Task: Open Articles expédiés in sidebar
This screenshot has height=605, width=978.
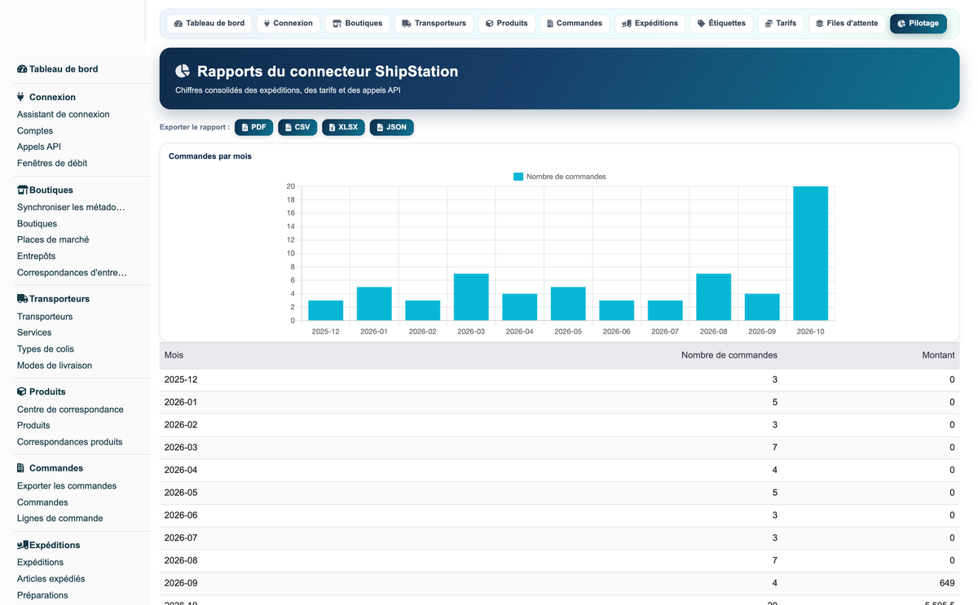Action: 51,579
